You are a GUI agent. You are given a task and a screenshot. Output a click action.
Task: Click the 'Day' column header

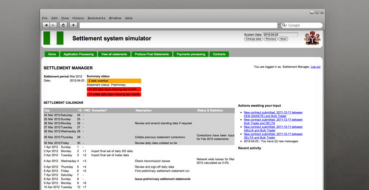pyautogui.click(x=47, y=110)
